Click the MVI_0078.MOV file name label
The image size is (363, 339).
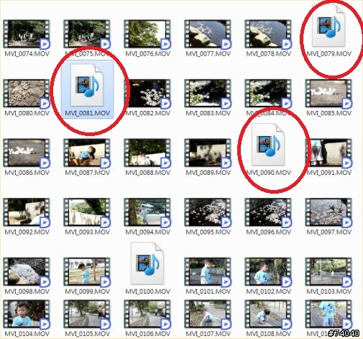click(x=268, y=54)
